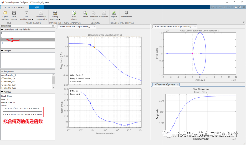The width and height of the screenshot is (246, 145).
Task: Open the Tuning Methods dropdown
Action: [55, 16]
